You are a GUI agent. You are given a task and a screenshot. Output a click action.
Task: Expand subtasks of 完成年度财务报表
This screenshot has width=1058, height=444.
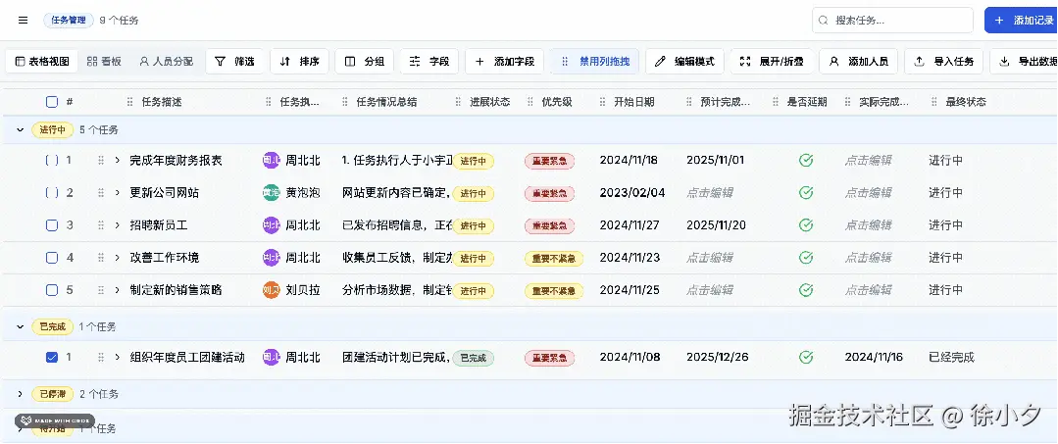tap(118, 161)
